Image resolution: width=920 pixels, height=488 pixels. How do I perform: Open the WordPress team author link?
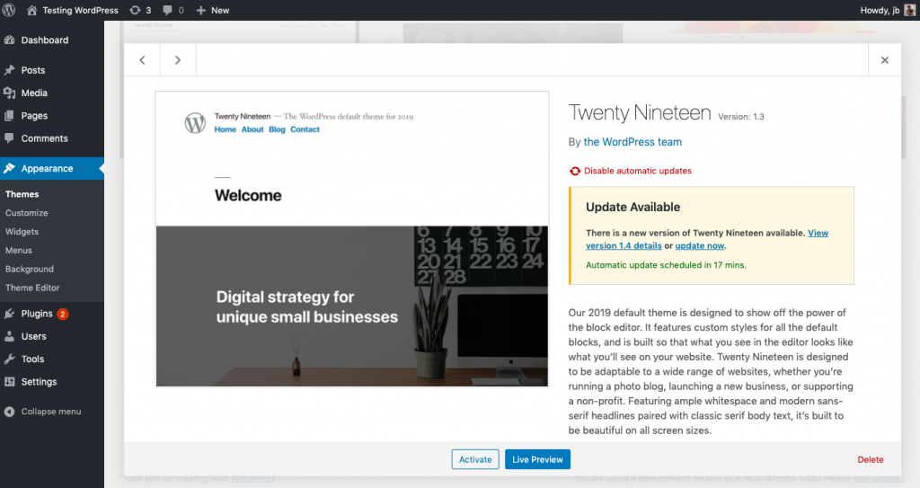click(632, 142)
